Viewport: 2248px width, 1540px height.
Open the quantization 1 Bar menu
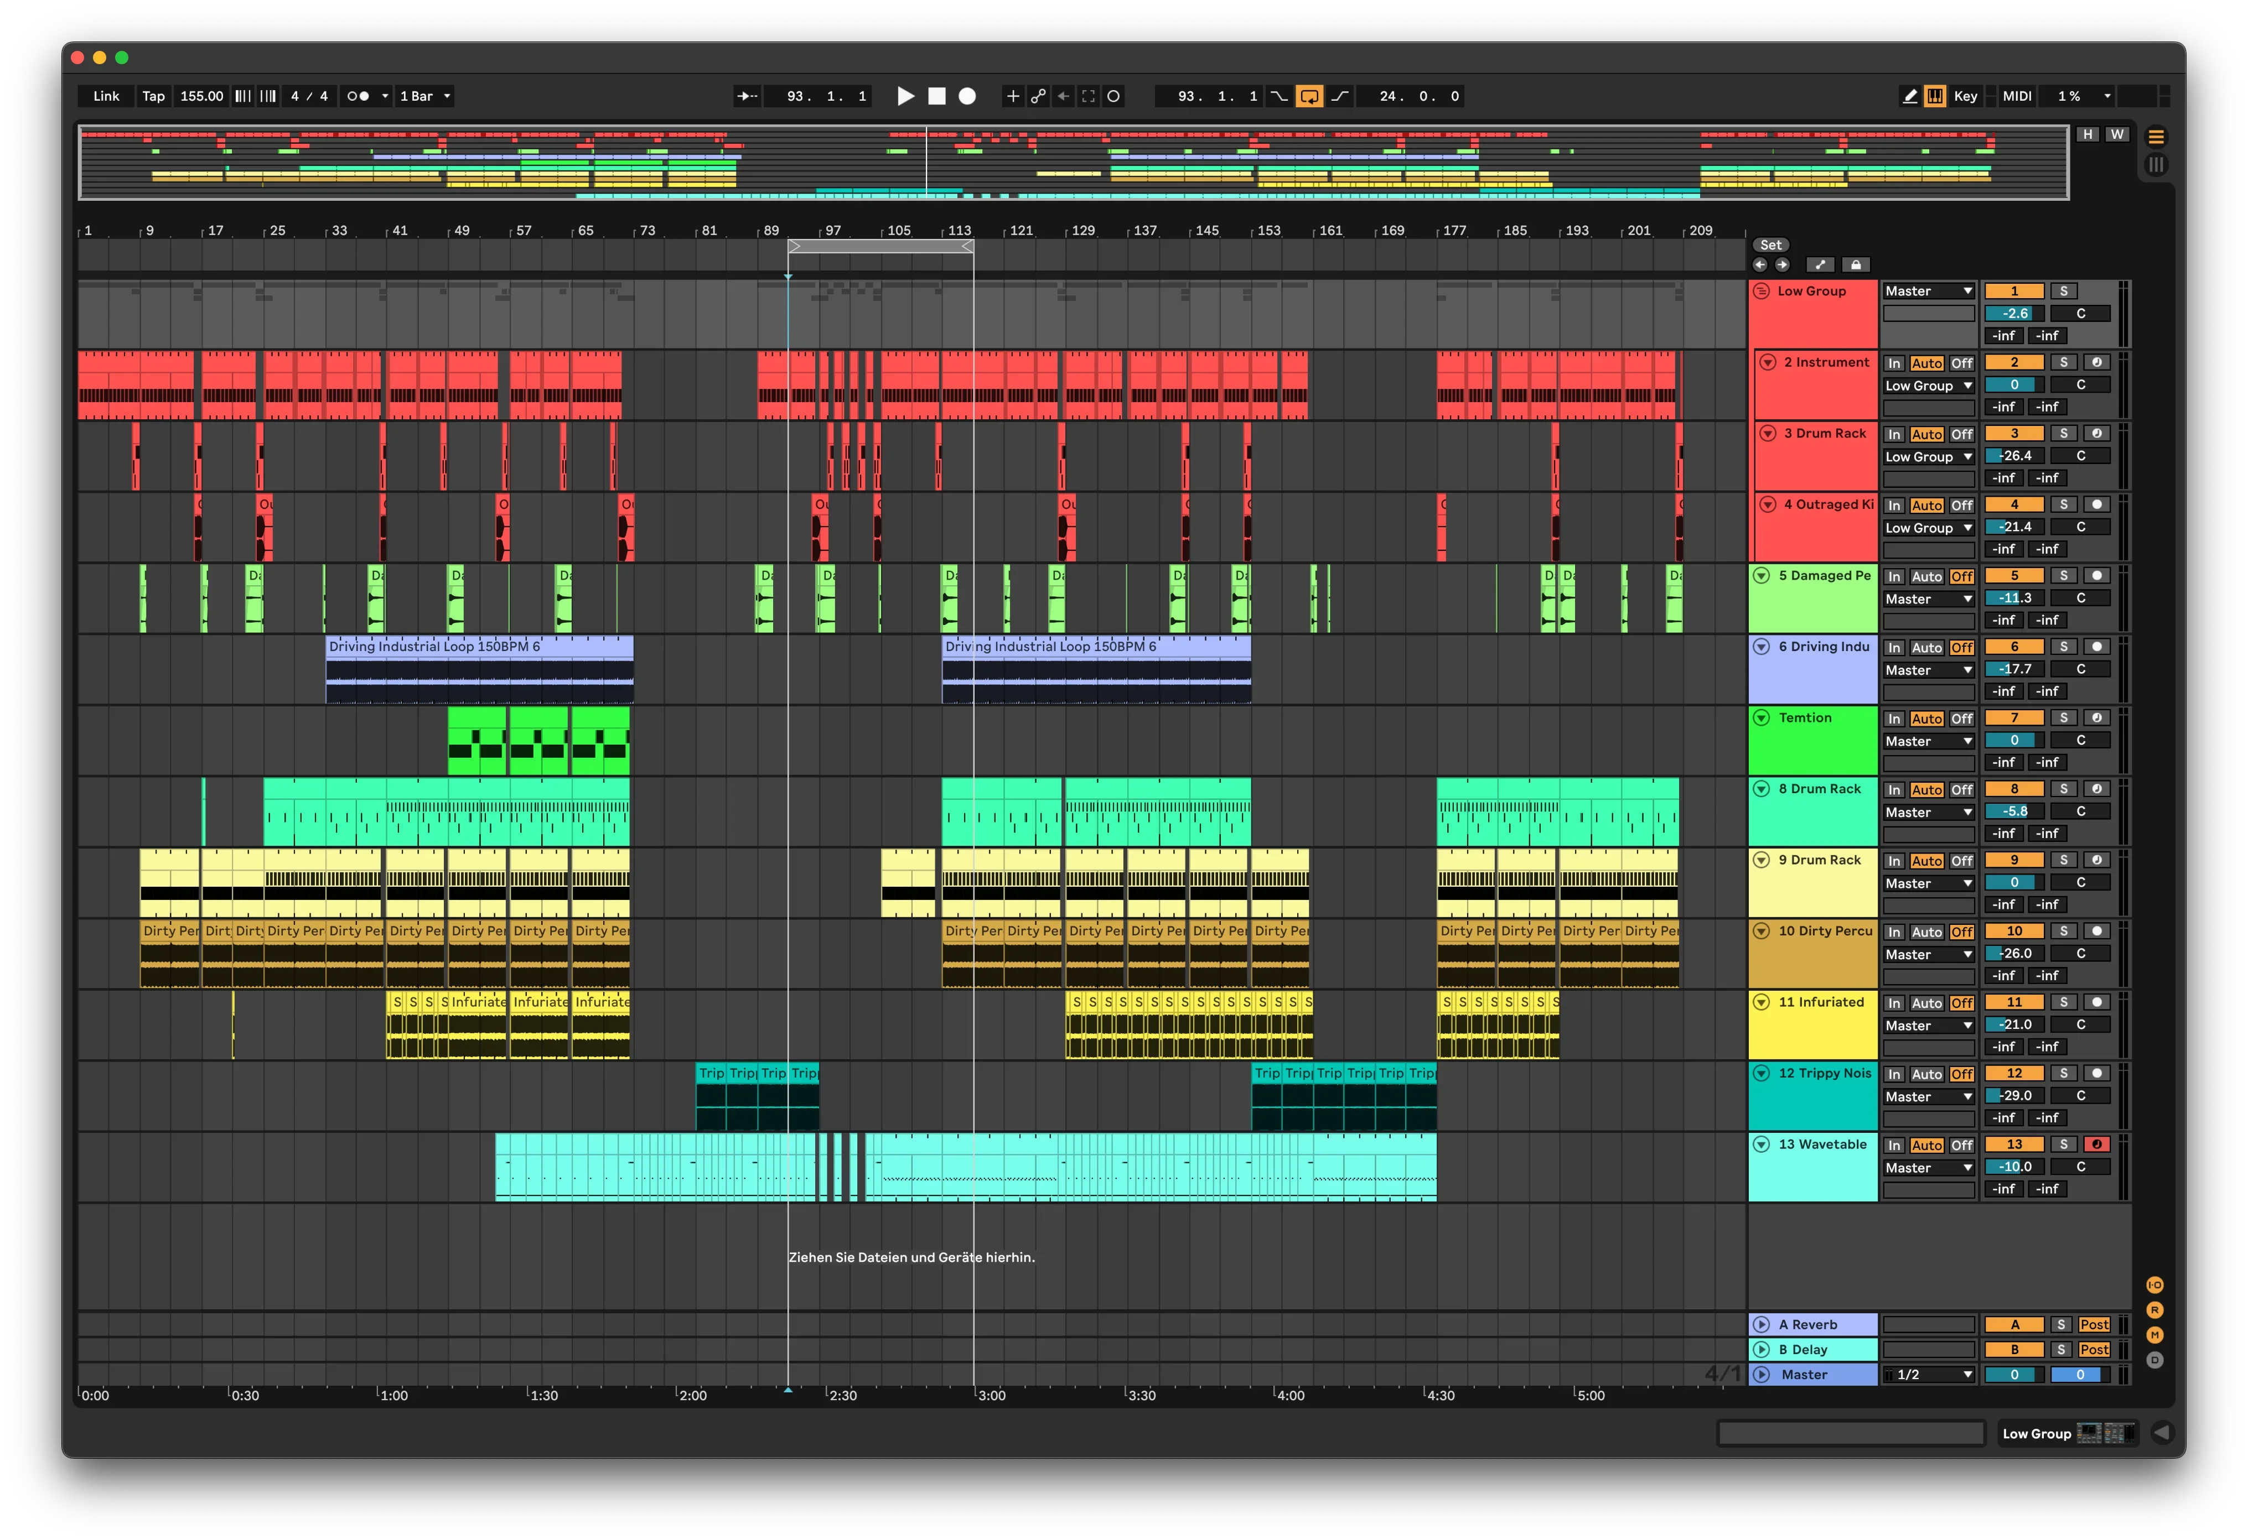424,96
